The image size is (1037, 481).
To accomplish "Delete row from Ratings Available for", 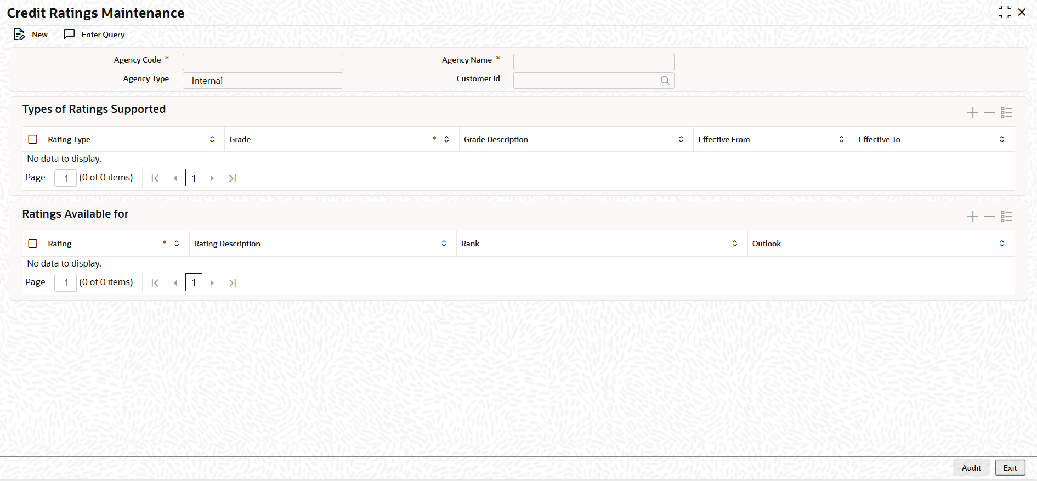I will point(989,217).
